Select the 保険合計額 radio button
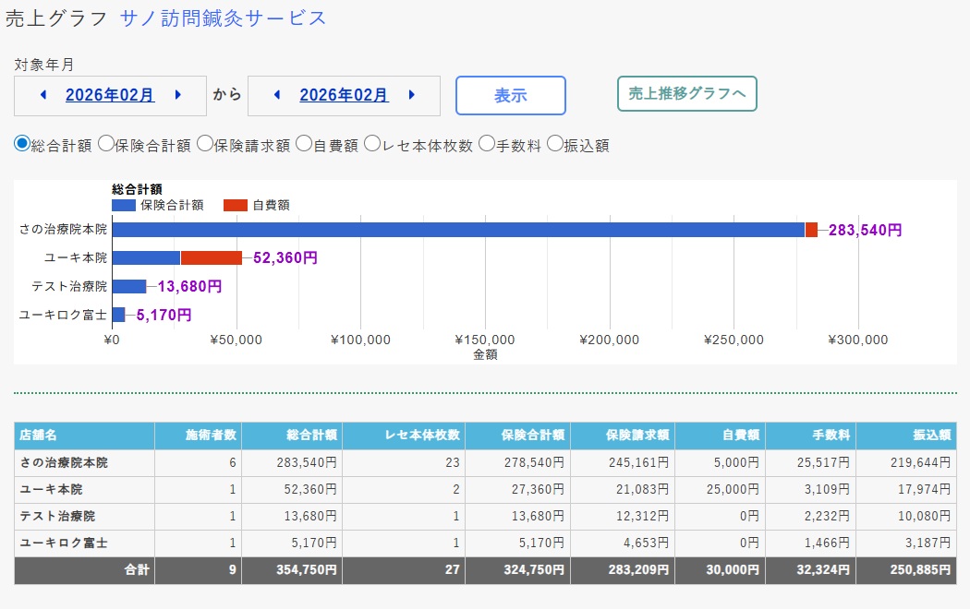This screenshot has width=970, height=609. (x=107, y=143)
